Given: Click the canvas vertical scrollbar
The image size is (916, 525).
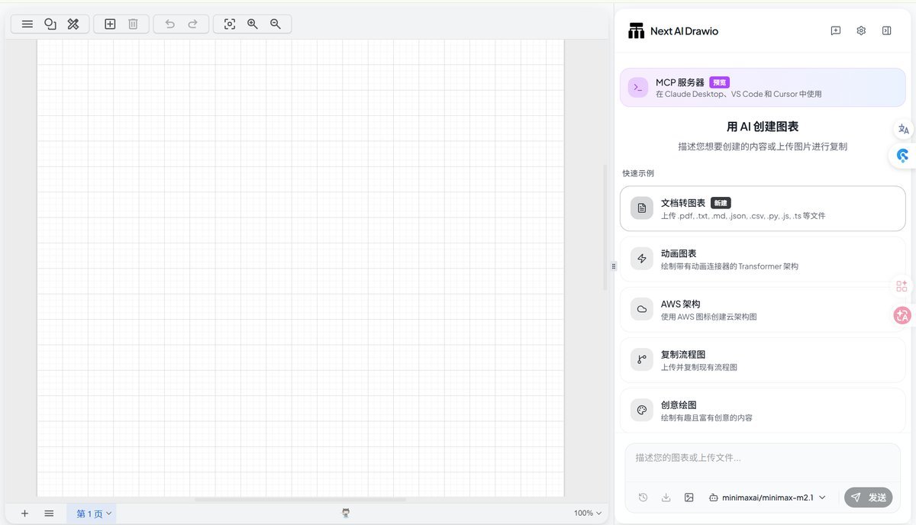Looking at the screenshot, I should [x=605, y=227].
